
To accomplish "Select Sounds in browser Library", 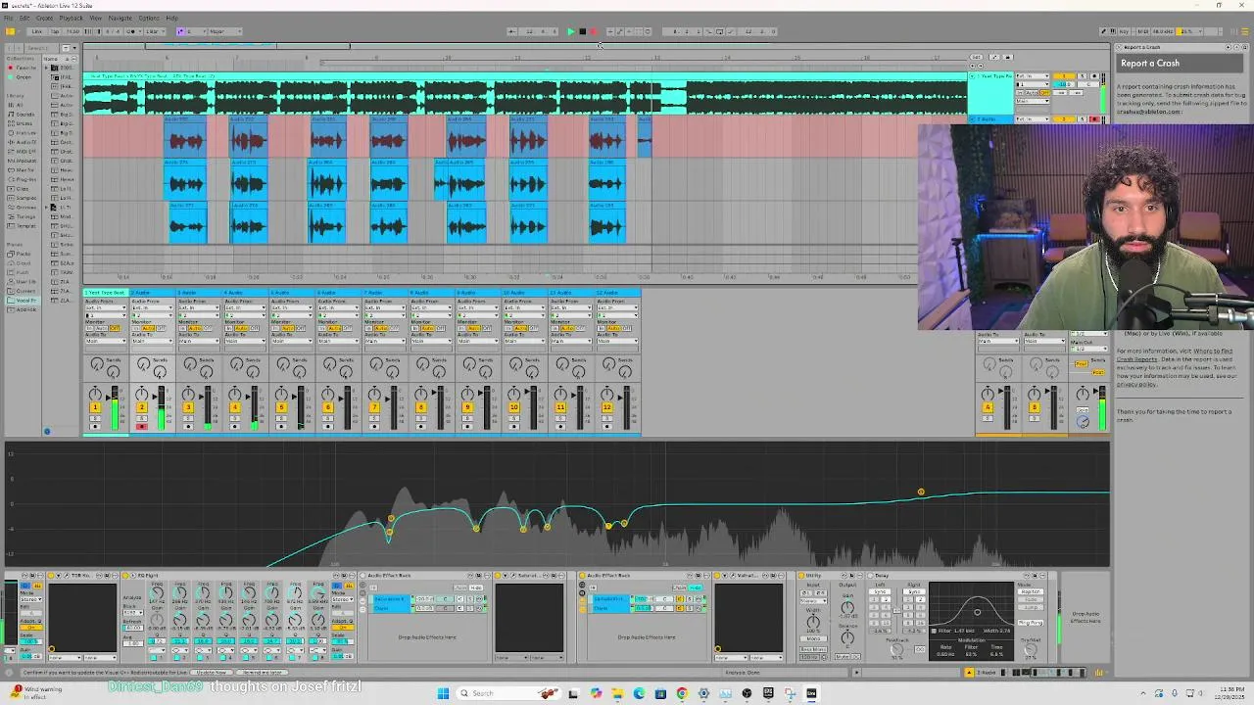I will [24, 115].
